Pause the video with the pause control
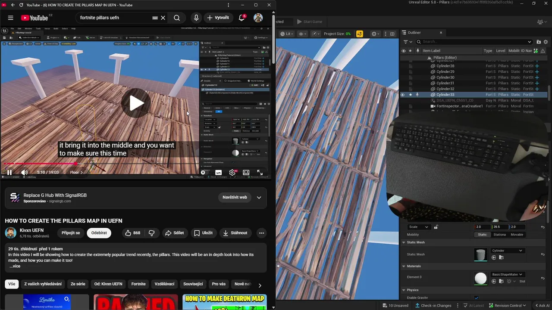This screenshot has height=310, width=552. (x=9, y=172)
